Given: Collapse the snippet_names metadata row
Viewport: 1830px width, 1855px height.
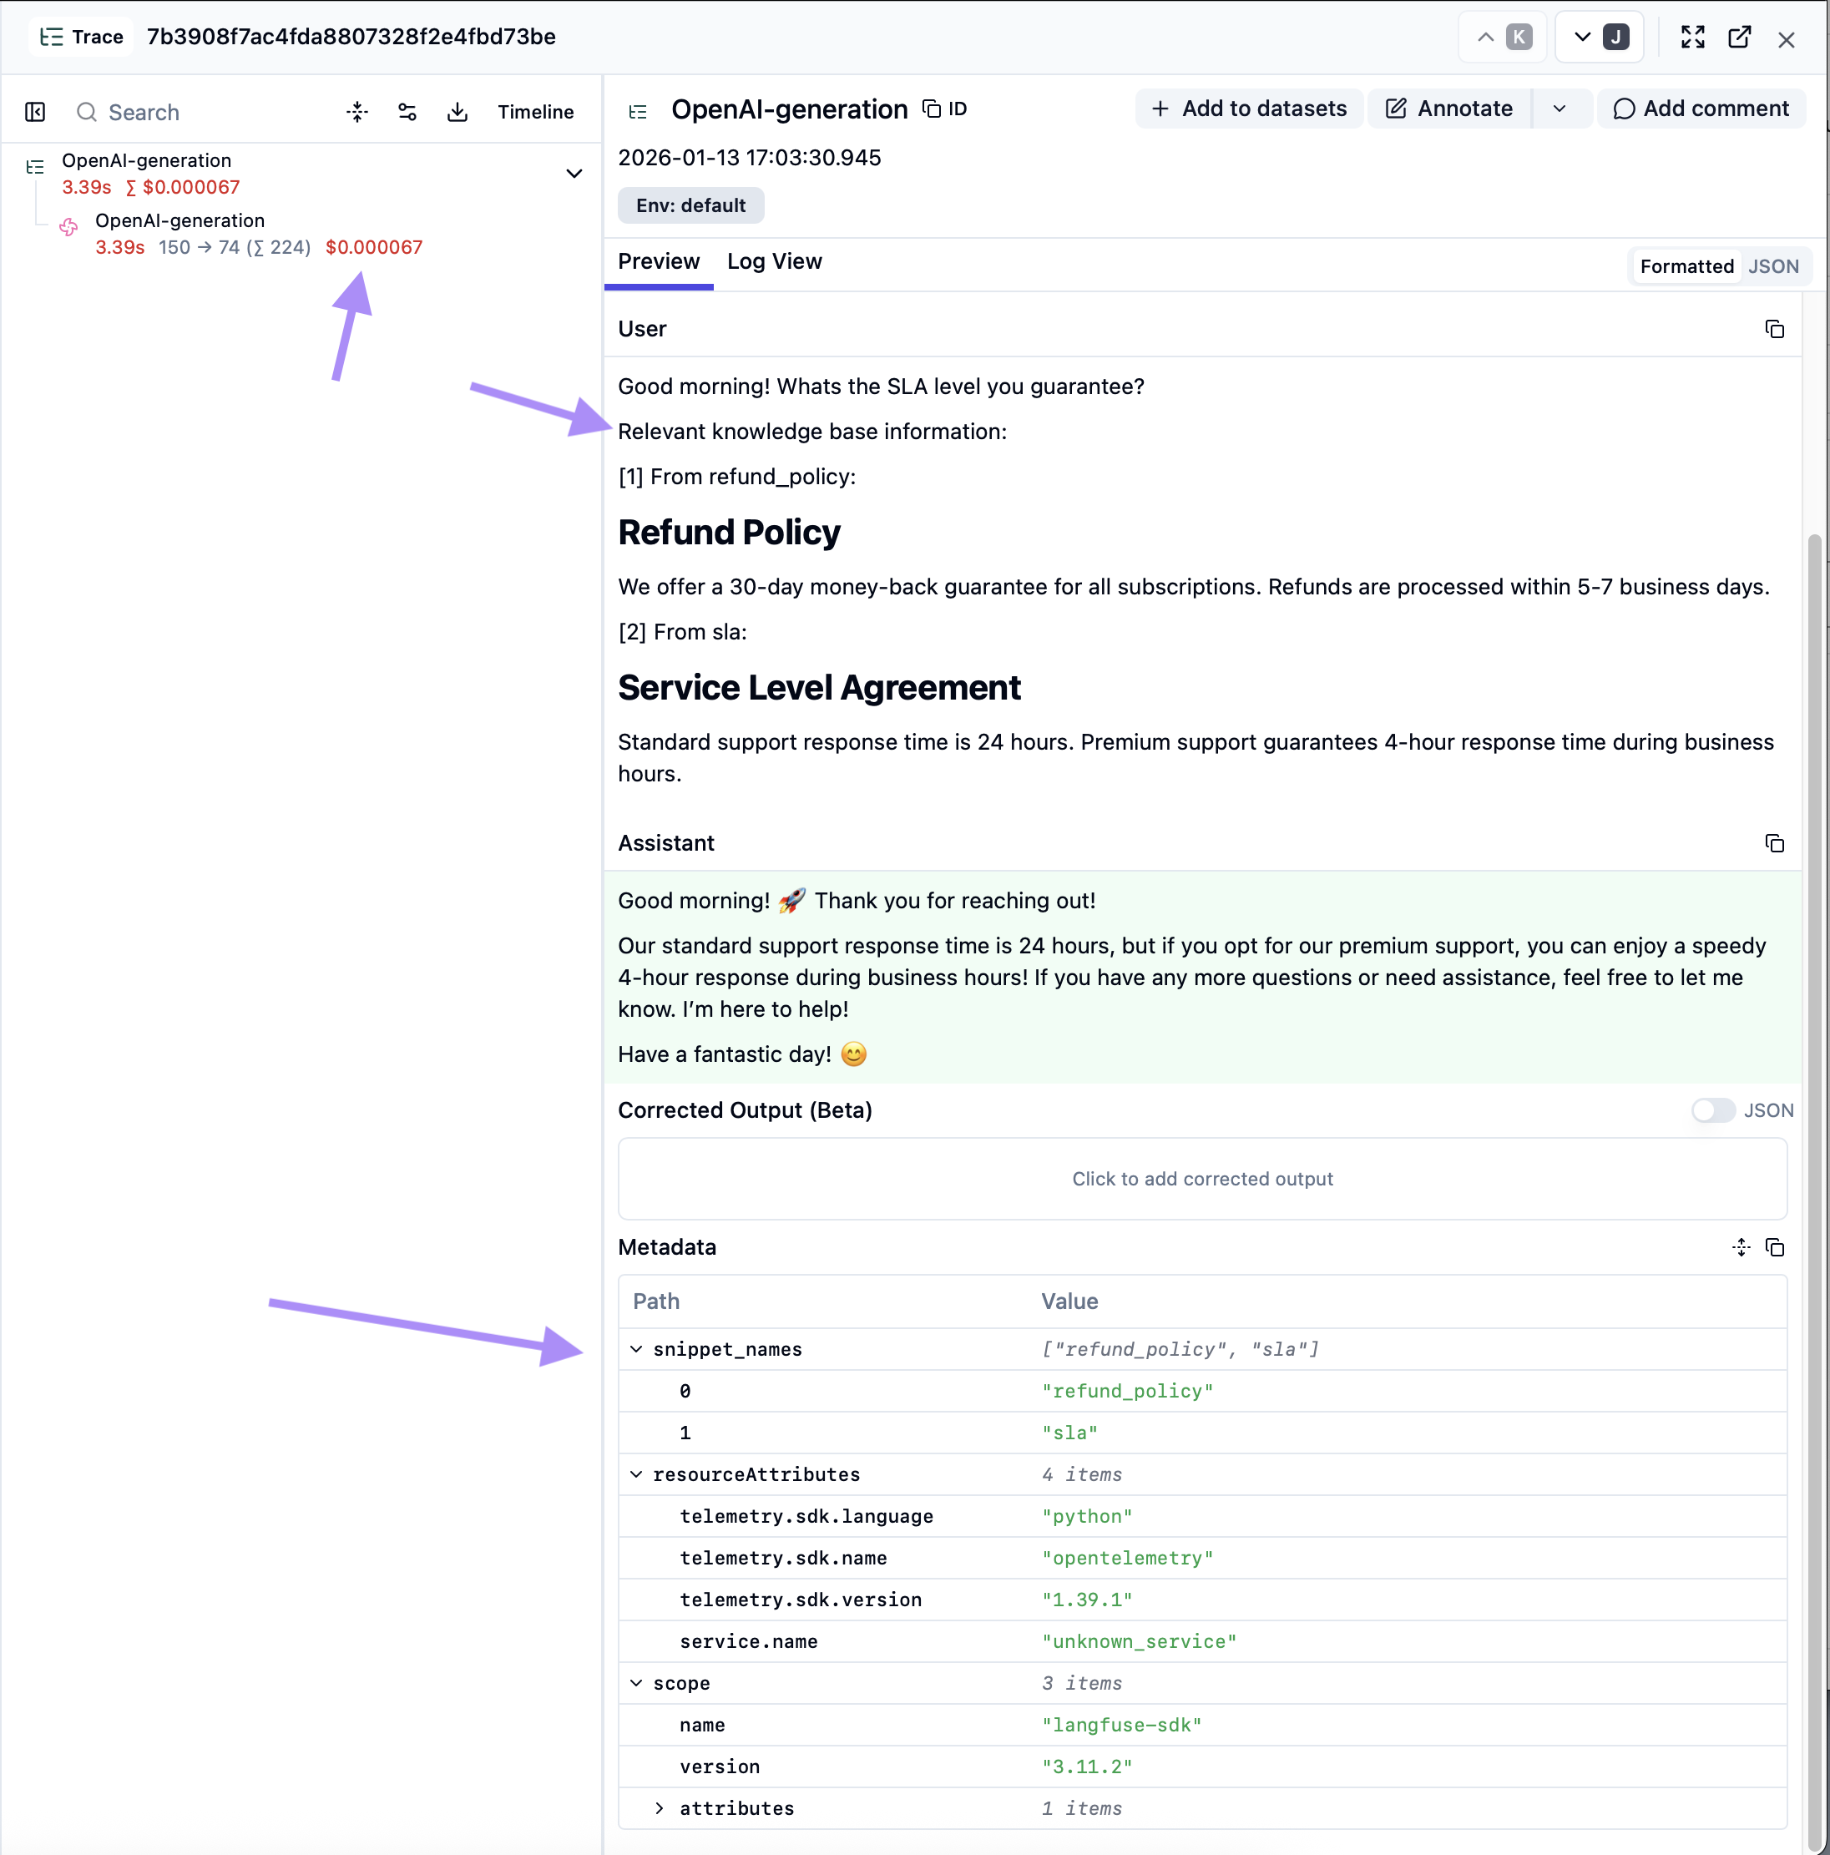Looking at the screenshot, I should point(635,1349).
